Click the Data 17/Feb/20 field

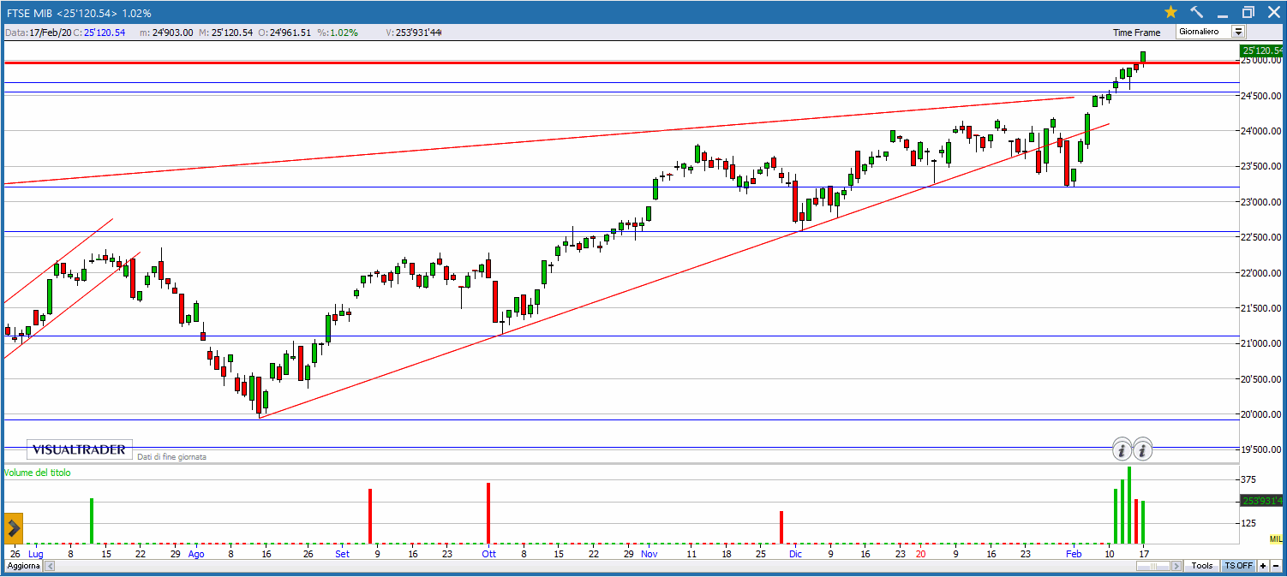pyautogui.click(x=37, y=33)
